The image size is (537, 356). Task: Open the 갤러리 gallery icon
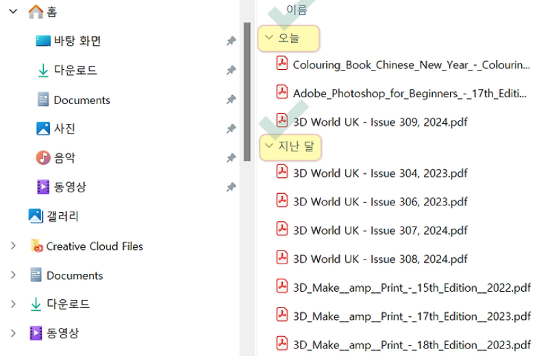[x=36, y=216]
